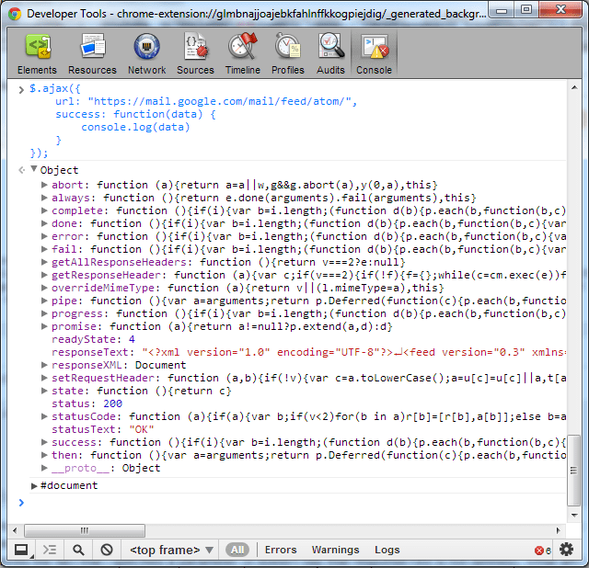Screen dimensions: 589x568
Task: Click the success: function(data) line
Action: [135, 114]
